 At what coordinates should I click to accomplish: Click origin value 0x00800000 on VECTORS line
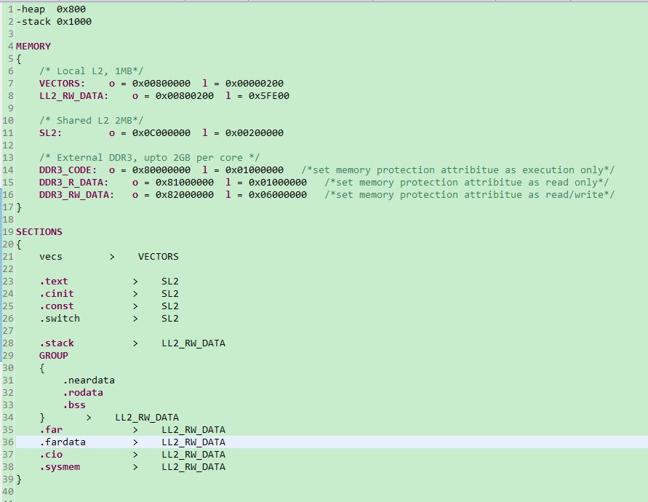coord(161,84)
